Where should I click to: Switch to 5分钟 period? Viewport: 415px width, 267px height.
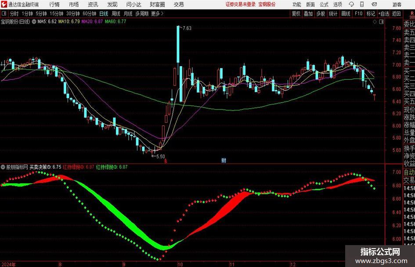pos(41,14)
